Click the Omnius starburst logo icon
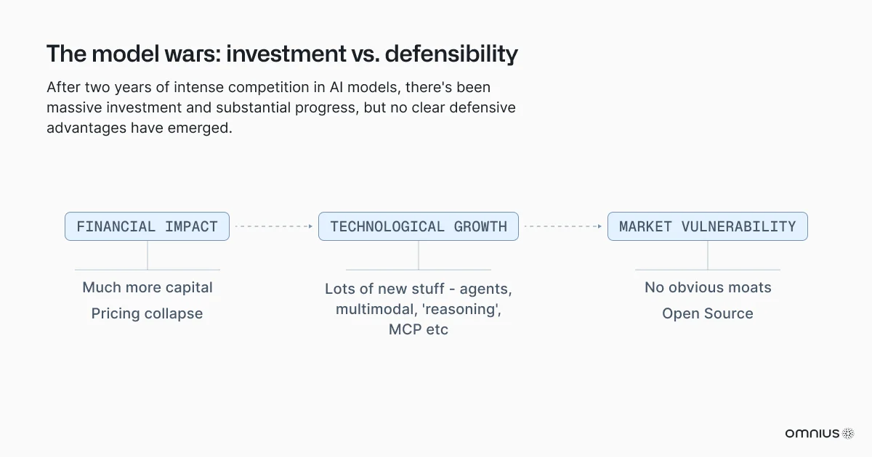872x457 pixels. (x=848, y=433)
